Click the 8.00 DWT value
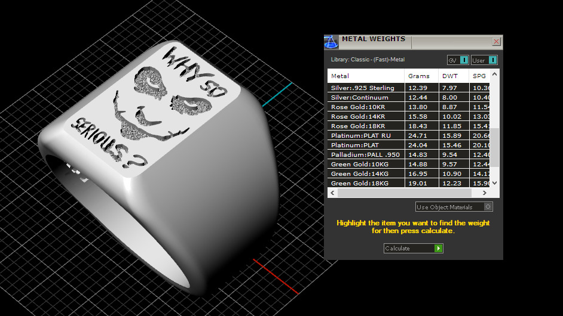This screenshot has width=563, height=316. point(449,97)
